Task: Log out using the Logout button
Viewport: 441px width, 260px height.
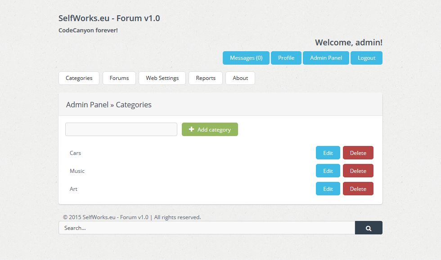Action: pyautogui.click(x=366, y=58)
